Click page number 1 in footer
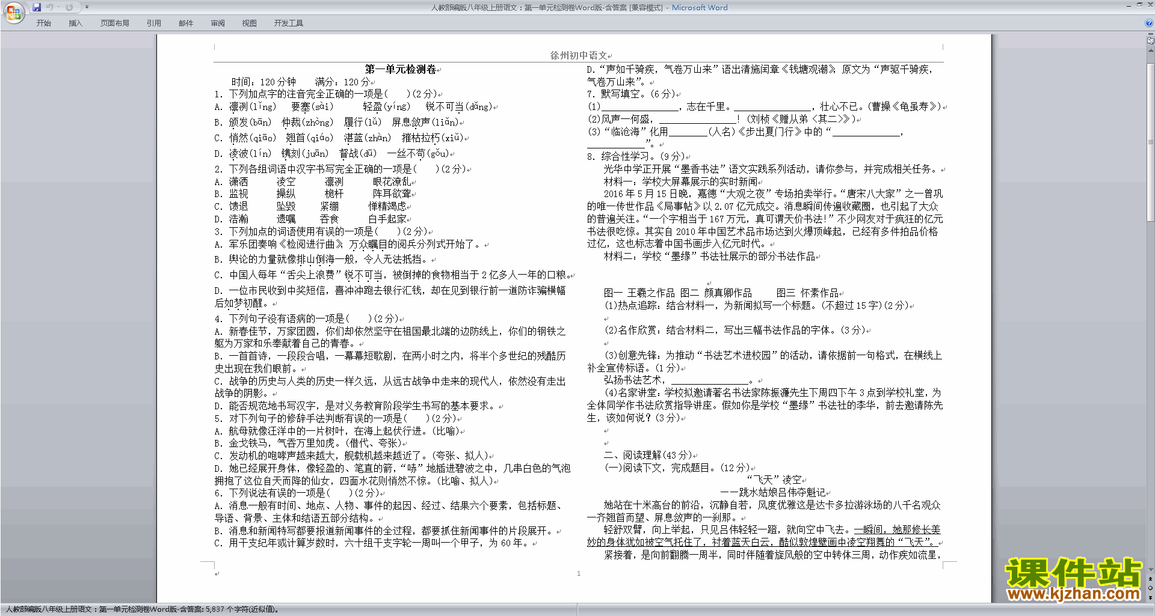Viewport: 1155px width, 616px height. [x=579, y=573]
